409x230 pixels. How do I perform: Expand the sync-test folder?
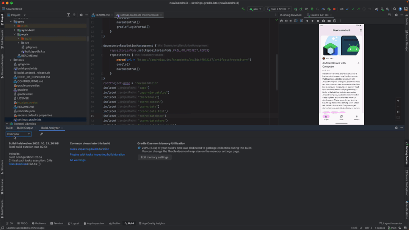(15, 30)
